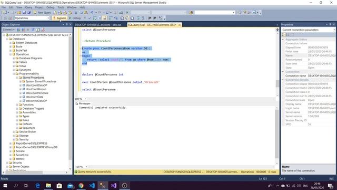Image resolution: width=337 pixels, height=190 pixels.
Task: Toggle Include Client Statistics
Action: (116, 18)
